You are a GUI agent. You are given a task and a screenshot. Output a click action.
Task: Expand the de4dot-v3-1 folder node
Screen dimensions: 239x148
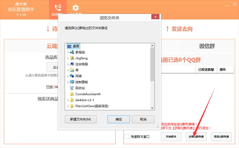(x=68, y=100)
